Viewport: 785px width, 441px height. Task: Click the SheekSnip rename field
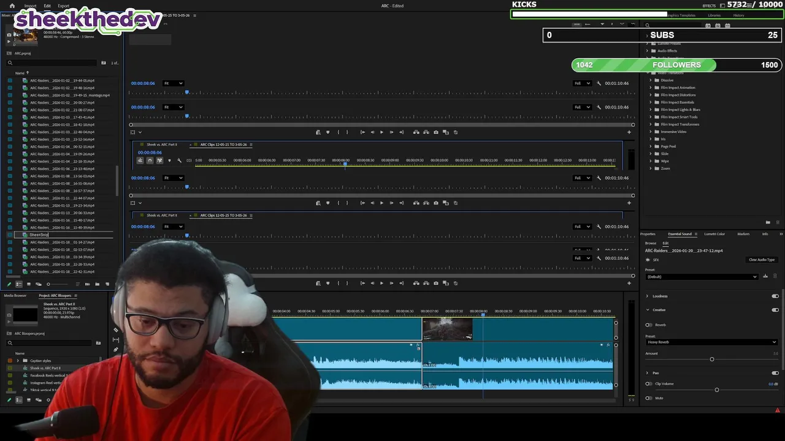click(x=71, y=235)
